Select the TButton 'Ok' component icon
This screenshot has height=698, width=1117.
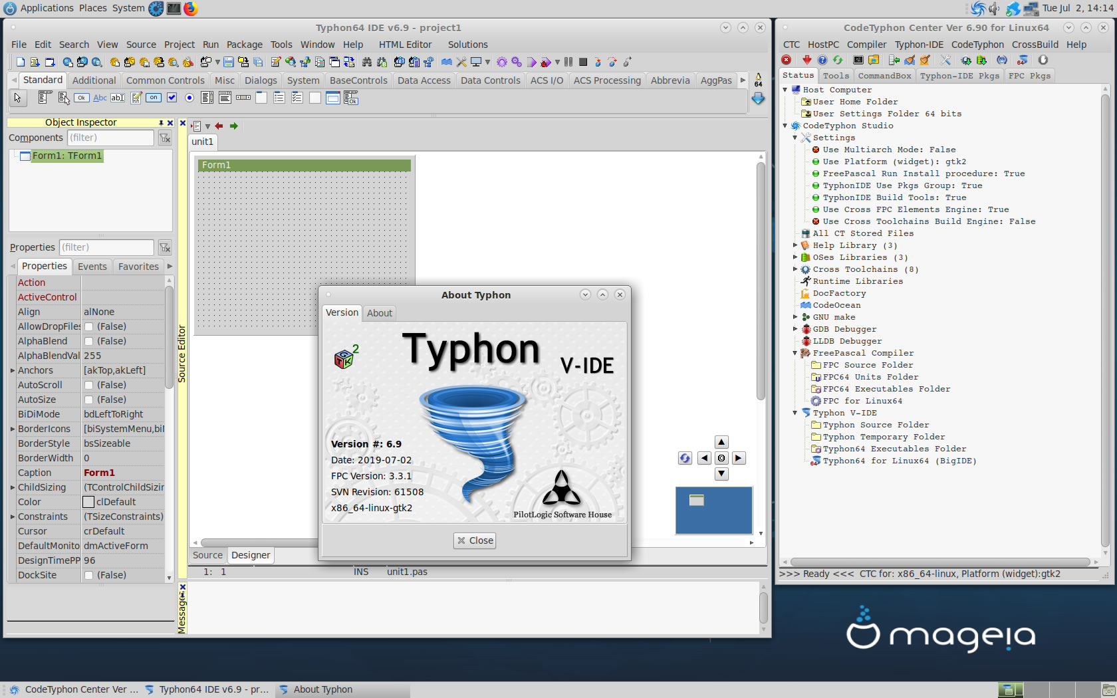coord(81,98)
